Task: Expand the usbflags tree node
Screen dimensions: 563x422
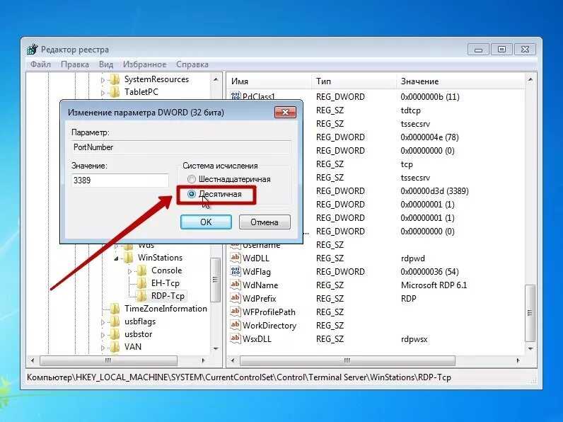Action: point(103,322)
